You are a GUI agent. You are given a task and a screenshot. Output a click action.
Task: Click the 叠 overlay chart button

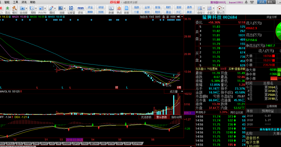click(163, 17)
